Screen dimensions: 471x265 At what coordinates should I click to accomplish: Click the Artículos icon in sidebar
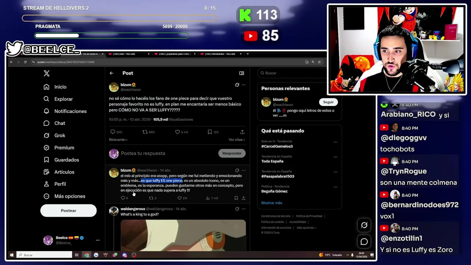[46, 172]
